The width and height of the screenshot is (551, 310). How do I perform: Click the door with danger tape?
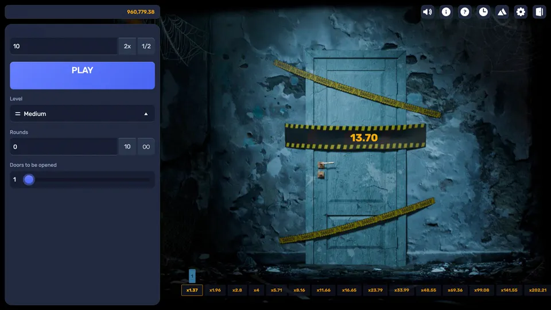[356, 158]
